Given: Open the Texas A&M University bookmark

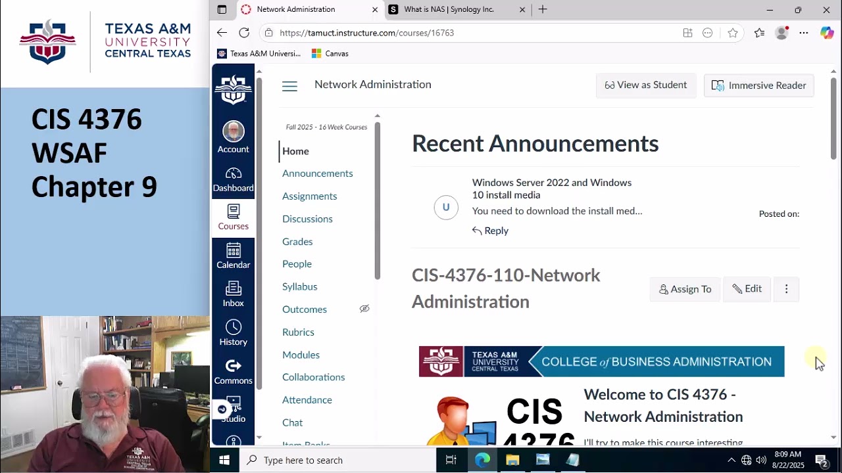Looking at the screenshot, I should click(x=259, y=53).
